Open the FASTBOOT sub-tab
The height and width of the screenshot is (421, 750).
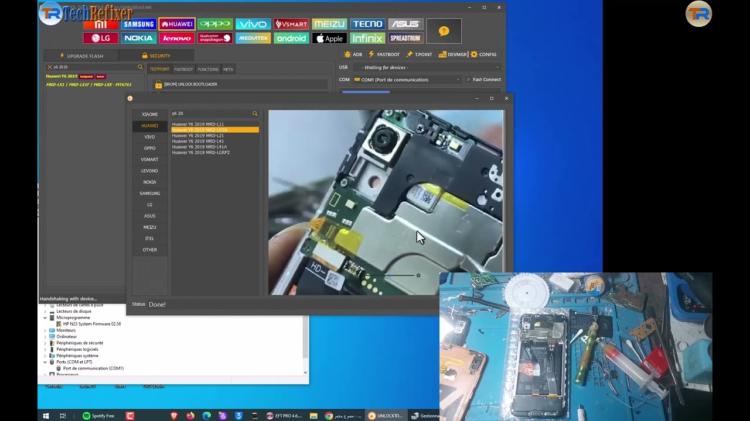[183, 69]
